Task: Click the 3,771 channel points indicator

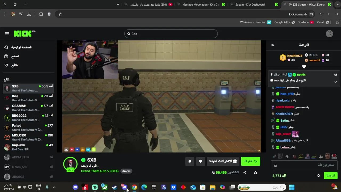Action: click(279, 176)
